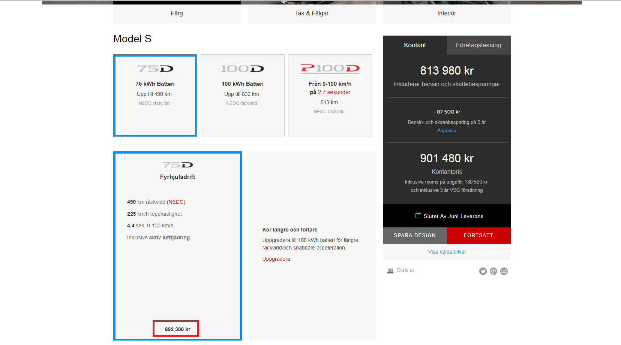
Task: Click Slutet Av Juni Leverans text
Action: (x=453, y=216)
